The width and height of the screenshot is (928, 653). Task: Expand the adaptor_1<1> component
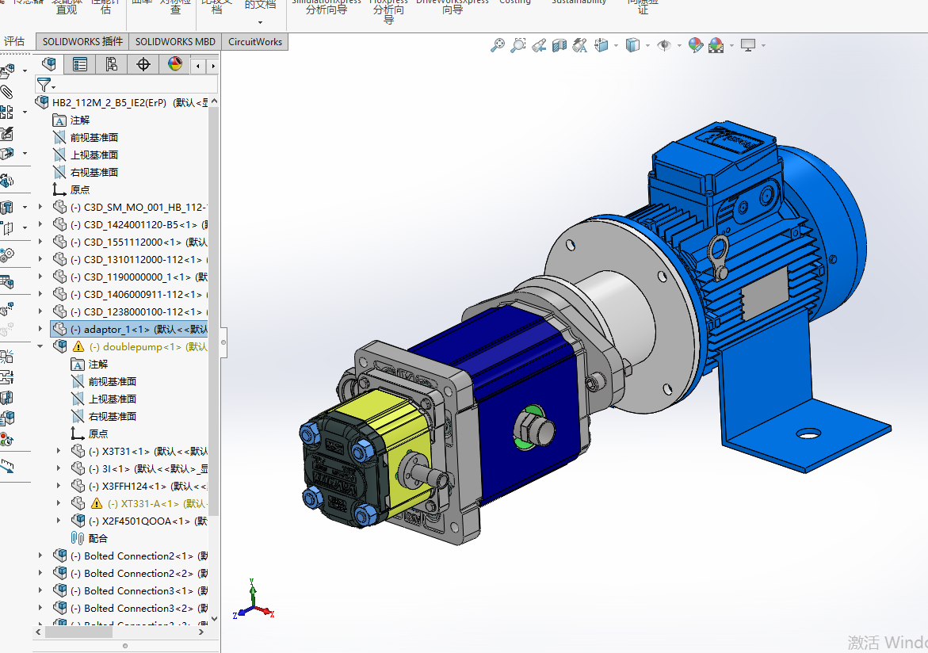(40, 329)
